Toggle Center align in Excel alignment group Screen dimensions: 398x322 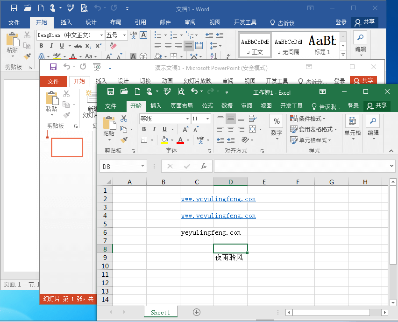click(231, 129)
